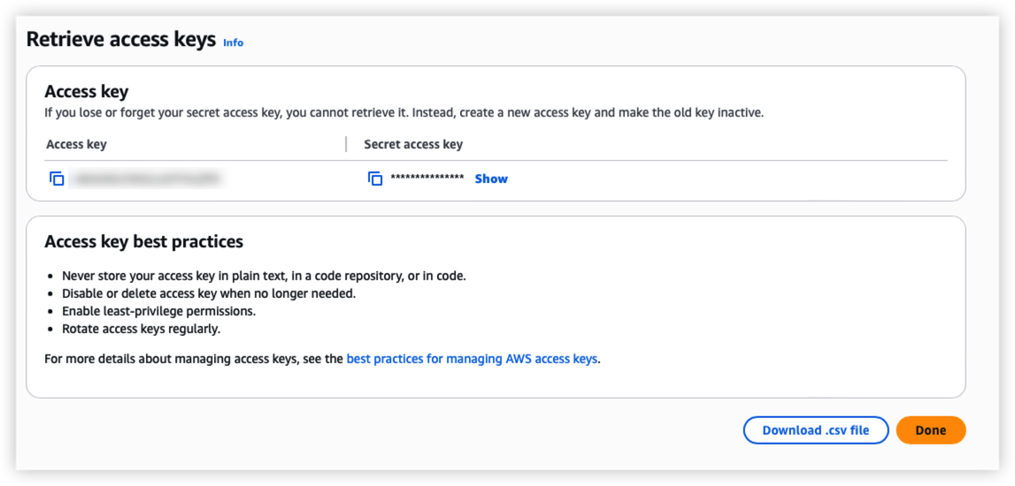Click the blurred access key value
1015x486 pixels.
pos(146,178)
